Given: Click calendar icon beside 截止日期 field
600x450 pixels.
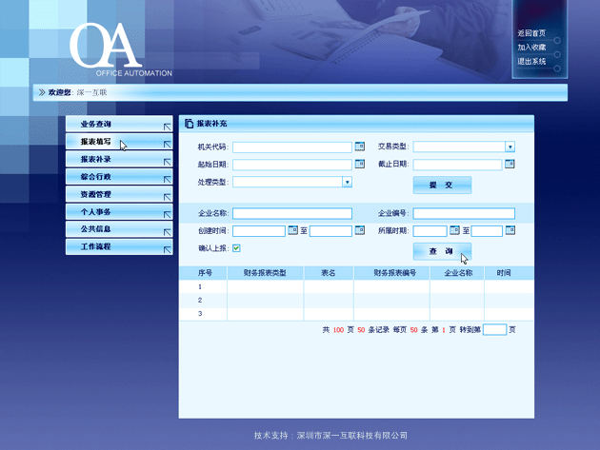Looking at the screenshot, I should 510,165.
